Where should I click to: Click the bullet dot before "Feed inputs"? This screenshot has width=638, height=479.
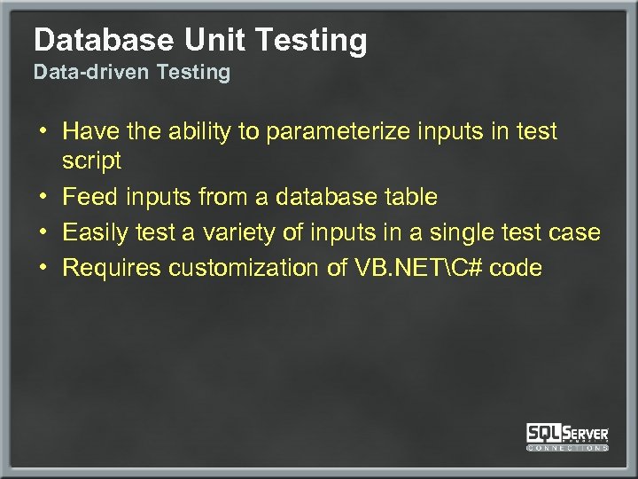[x=43, y=197]
